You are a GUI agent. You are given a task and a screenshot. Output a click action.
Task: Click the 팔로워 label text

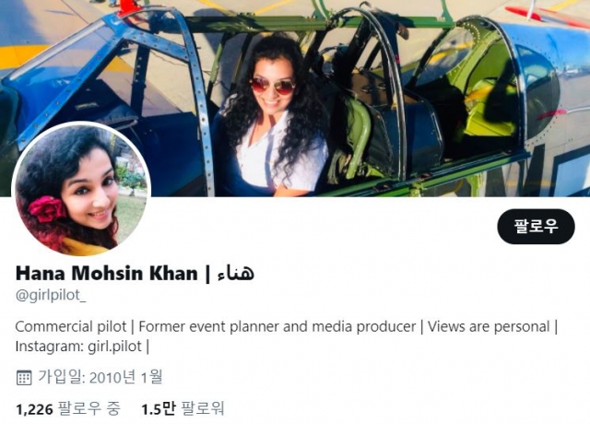[203, 409]
